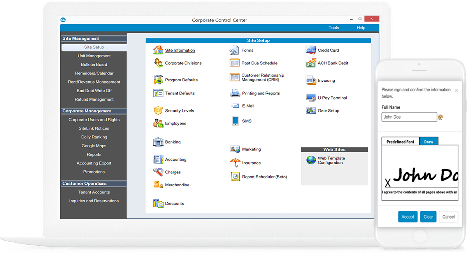This screenshot has height=254, width=467.
Task: Select the Marketing icon
Action: (235, 149)
